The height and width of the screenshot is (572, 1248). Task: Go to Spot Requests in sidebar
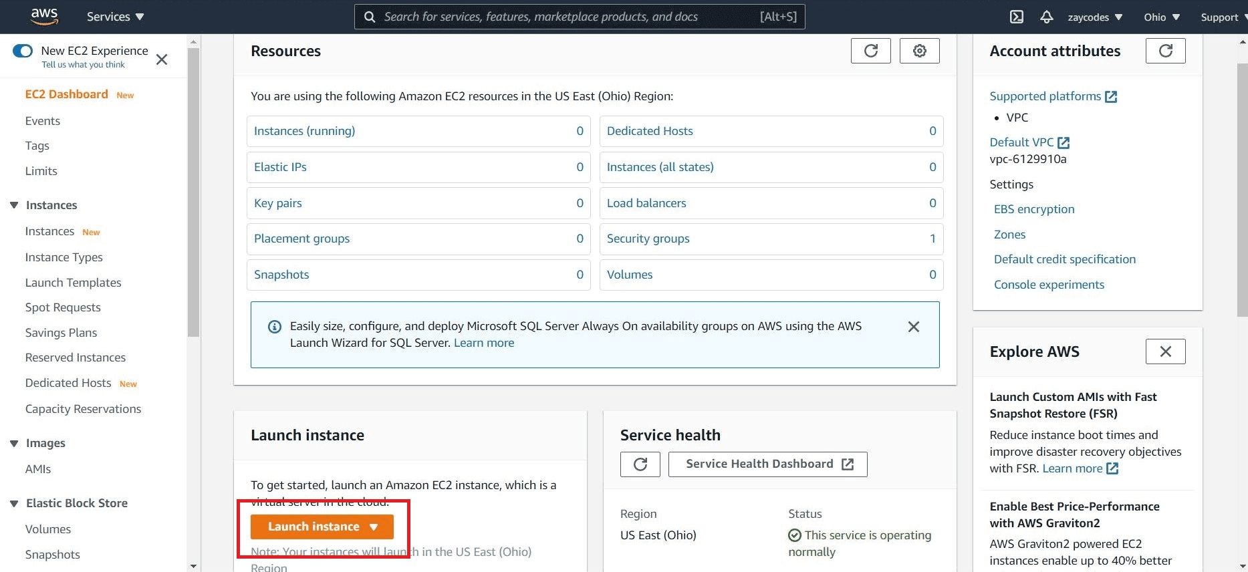[63, 307]
